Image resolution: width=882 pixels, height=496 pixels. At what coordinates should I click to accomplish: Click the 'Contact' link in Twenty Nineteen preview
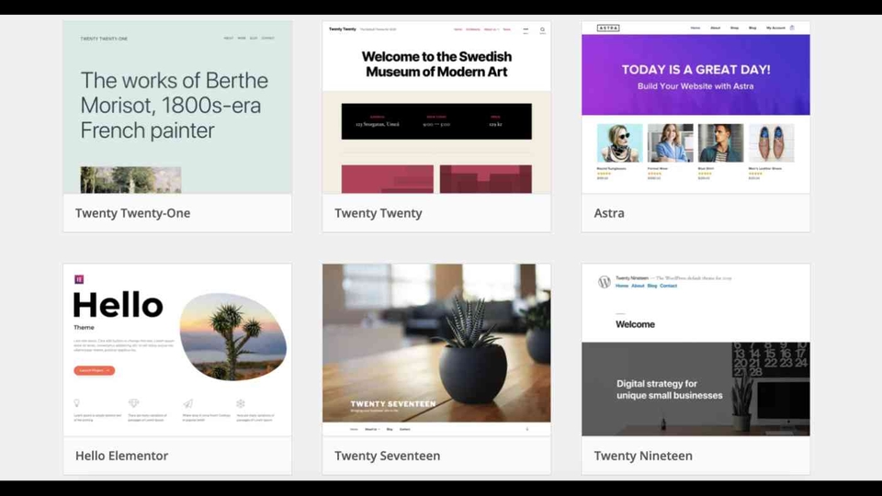tap(668, 286)
